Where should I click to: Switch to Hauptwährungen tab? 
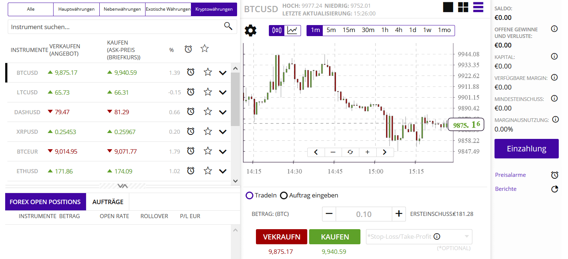click(76, 9)
